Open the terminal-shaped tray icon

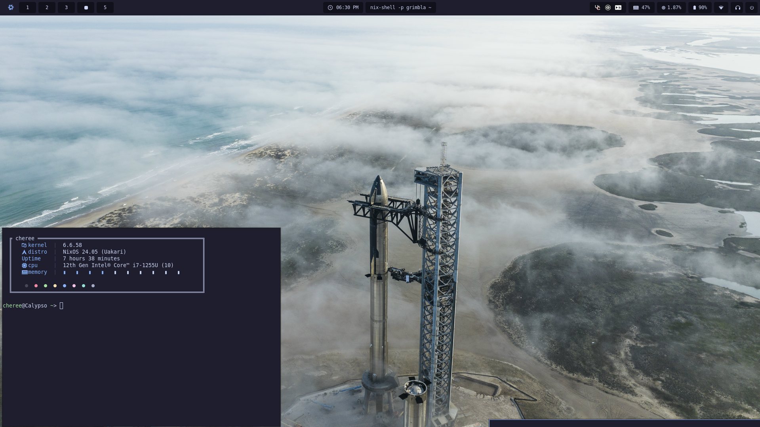(618, 8)
